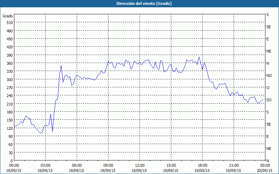Click the 'NE' compass label level with 420
The image size is (279, 174).
pos(269,51)
